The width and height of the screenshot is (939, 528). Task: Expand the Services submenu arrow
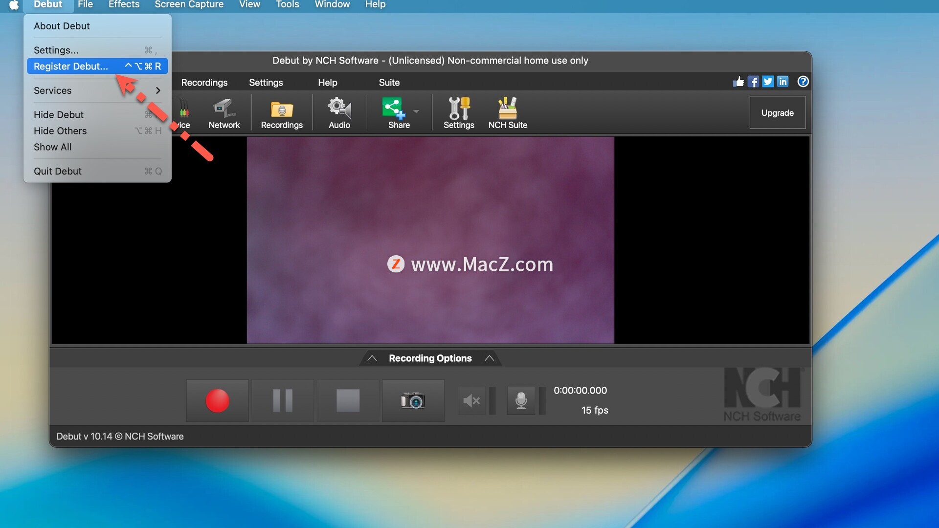coord(158,90)
